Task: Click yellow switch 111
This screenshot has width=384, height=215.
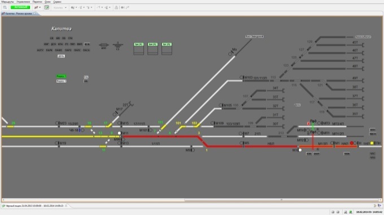Action: coord(163,127)
